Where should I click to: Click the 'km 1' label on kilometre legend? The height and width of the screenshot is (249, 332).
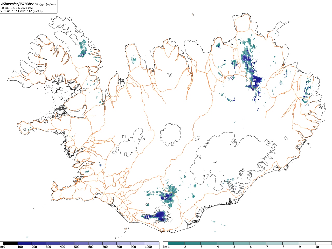pos(166,247)
